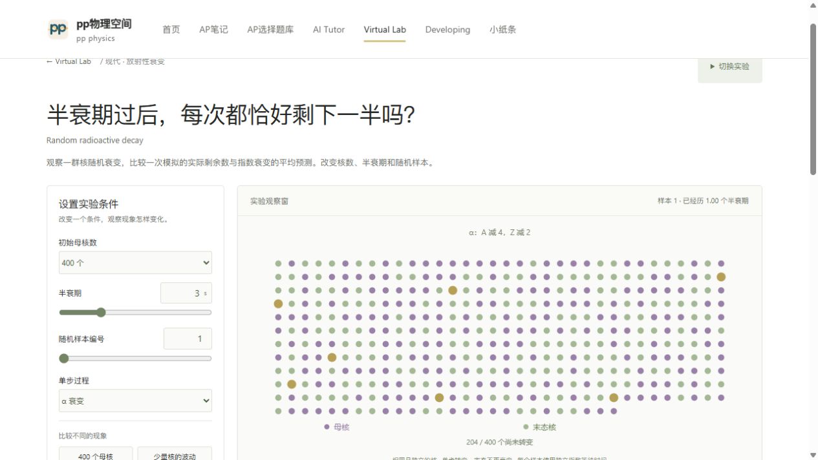
Task: Click the scrollbar up arrow
Action: pyautogui.click(x=813, y=5)
